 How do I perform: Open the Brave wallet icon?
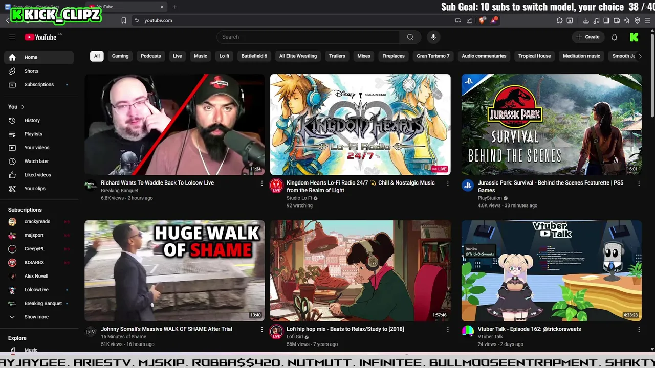(x=617, y=20)
